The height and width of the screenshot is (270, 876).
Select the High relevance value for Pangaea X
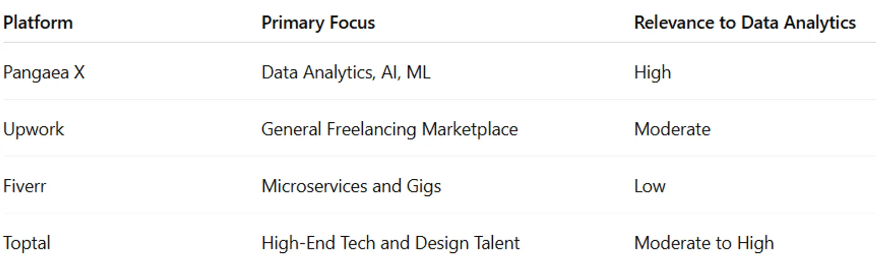652,73
